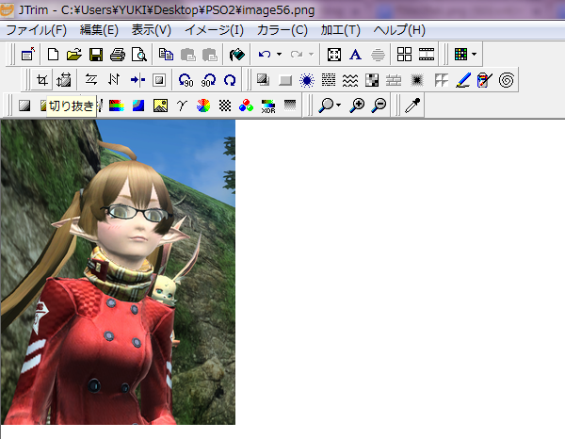Apply the mosaic filter
The height and width of the screenshot is (439, 565).
pyautogui.click(x=372, y=80)
